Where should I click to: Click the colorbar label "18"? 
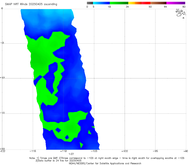click(x=109, y=7)
